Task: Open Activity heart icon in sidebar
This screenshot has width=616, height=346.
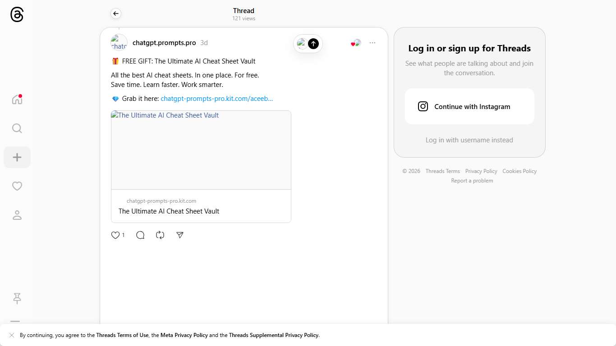Action: (x=17, y=186)
